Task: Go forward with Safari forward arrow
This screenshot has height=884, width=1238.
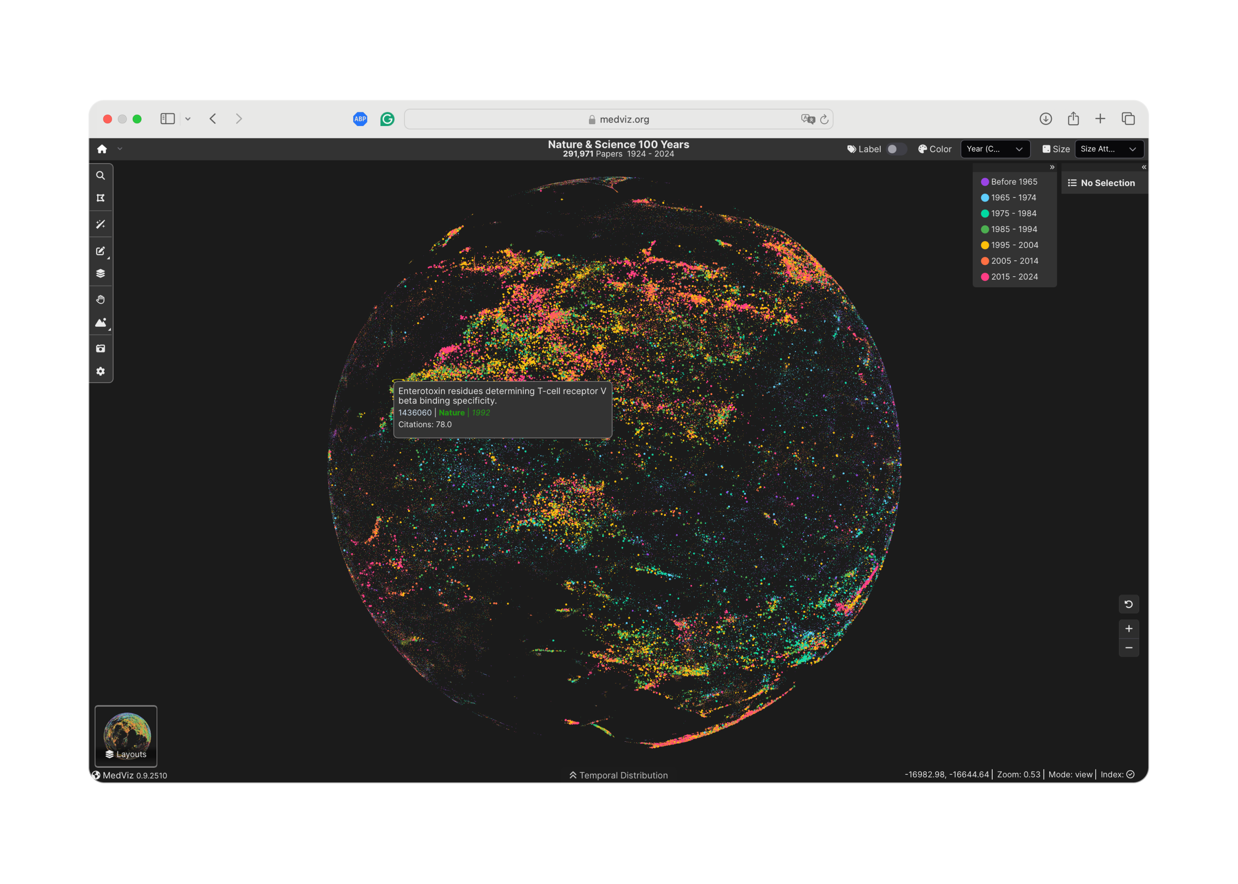Action: coord(238,118)
